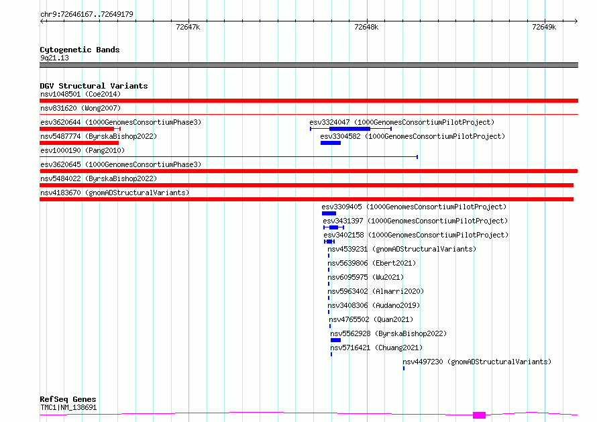
Task: Click the RefSeq Genes track title
Action: (68, 399)
